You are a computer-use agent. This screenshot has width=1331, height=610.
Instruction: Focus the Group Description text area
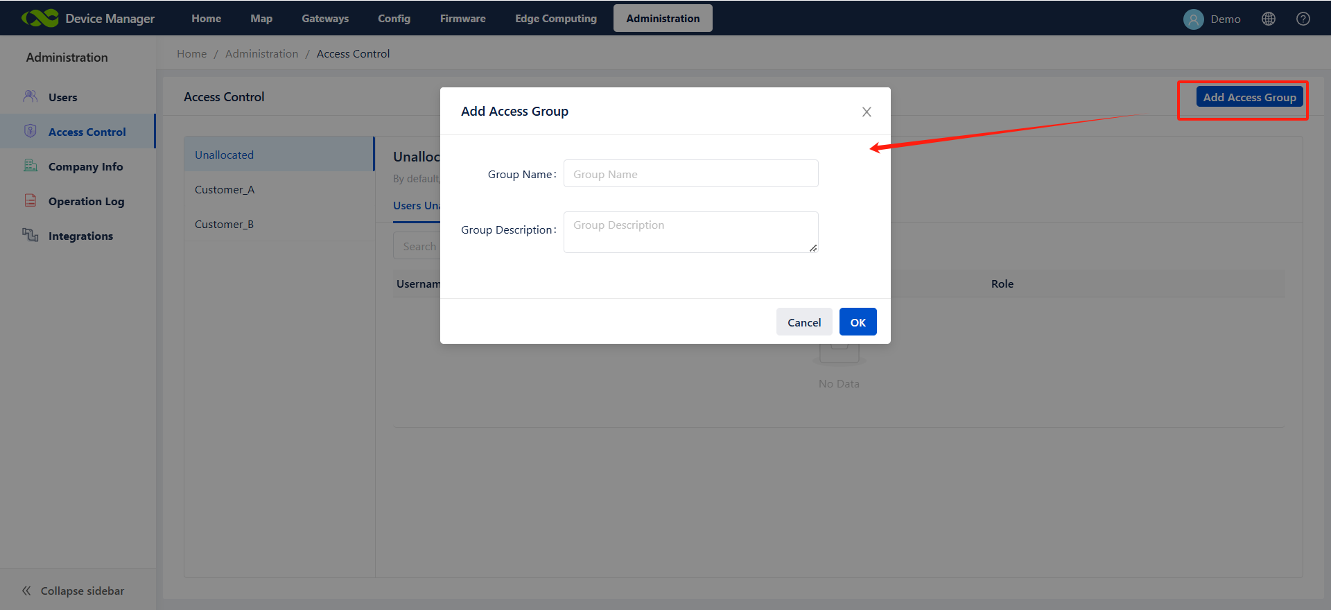point(690,232)
